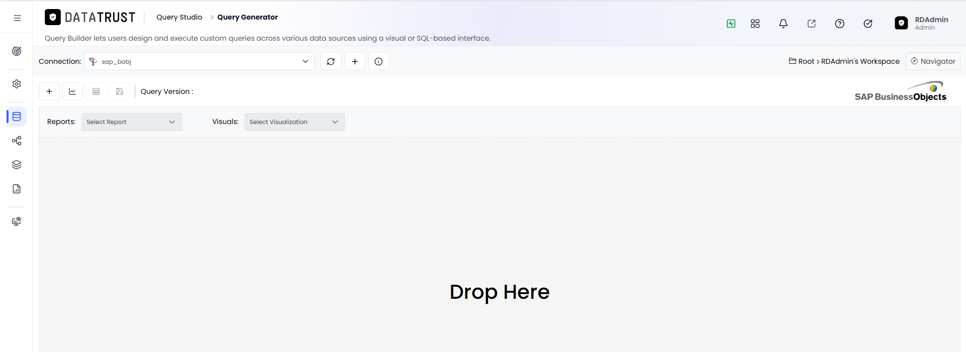Open the Navigator button

point(933,61)
